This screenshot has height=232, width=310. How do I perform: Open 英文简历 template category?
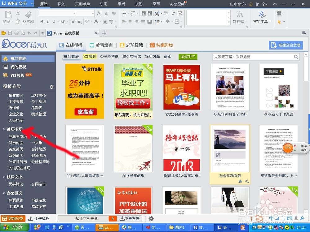(16, 149)
